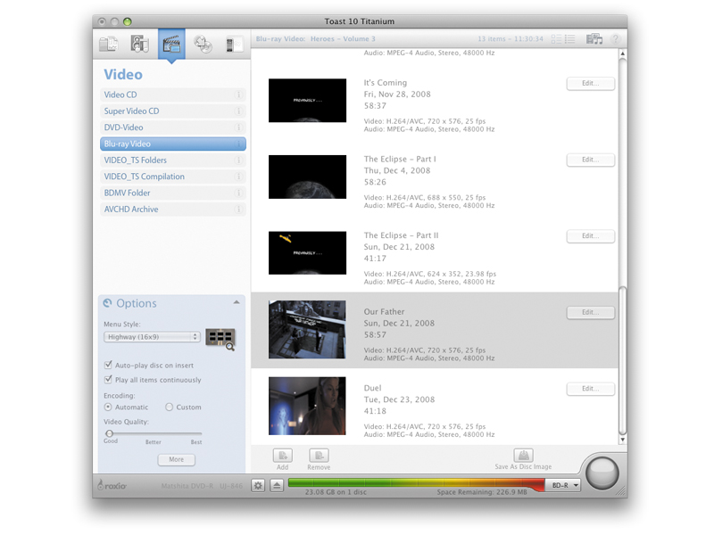714x535 pixels.
Task: Click the round Burn button
Action: pyautogui.click(x=602, y=474)
